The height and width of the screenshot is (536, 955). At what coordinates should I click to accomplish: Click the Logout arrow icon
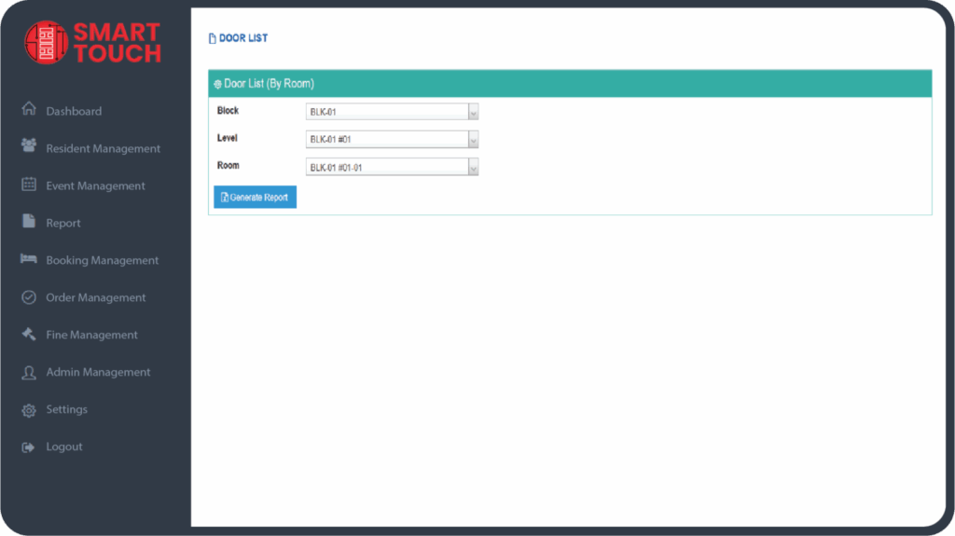[29, 447]
